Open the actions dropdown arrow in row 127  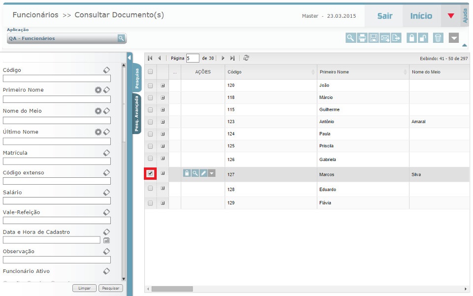[211, 173]
